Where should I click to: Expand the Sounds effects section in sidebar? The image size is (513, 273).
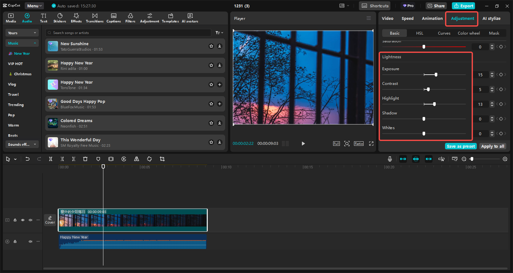click(x=22, y=144)
